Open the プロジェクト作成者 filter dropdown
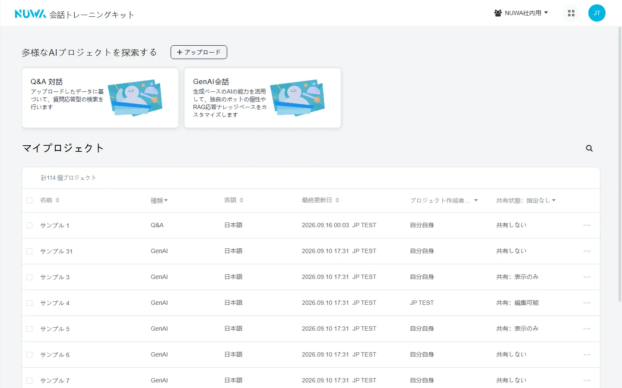This screenshot has height=388, width=622. pos(444,200)
